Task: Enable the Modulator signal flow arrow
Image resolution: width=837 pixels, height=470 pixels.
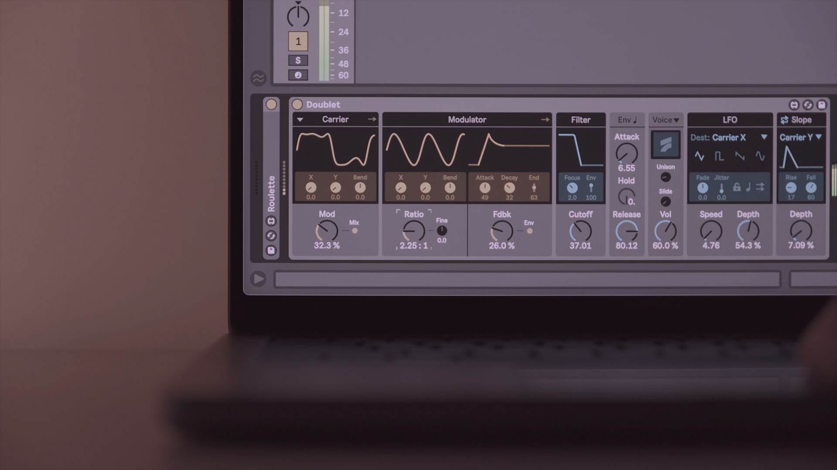Action: coord(545,119)
